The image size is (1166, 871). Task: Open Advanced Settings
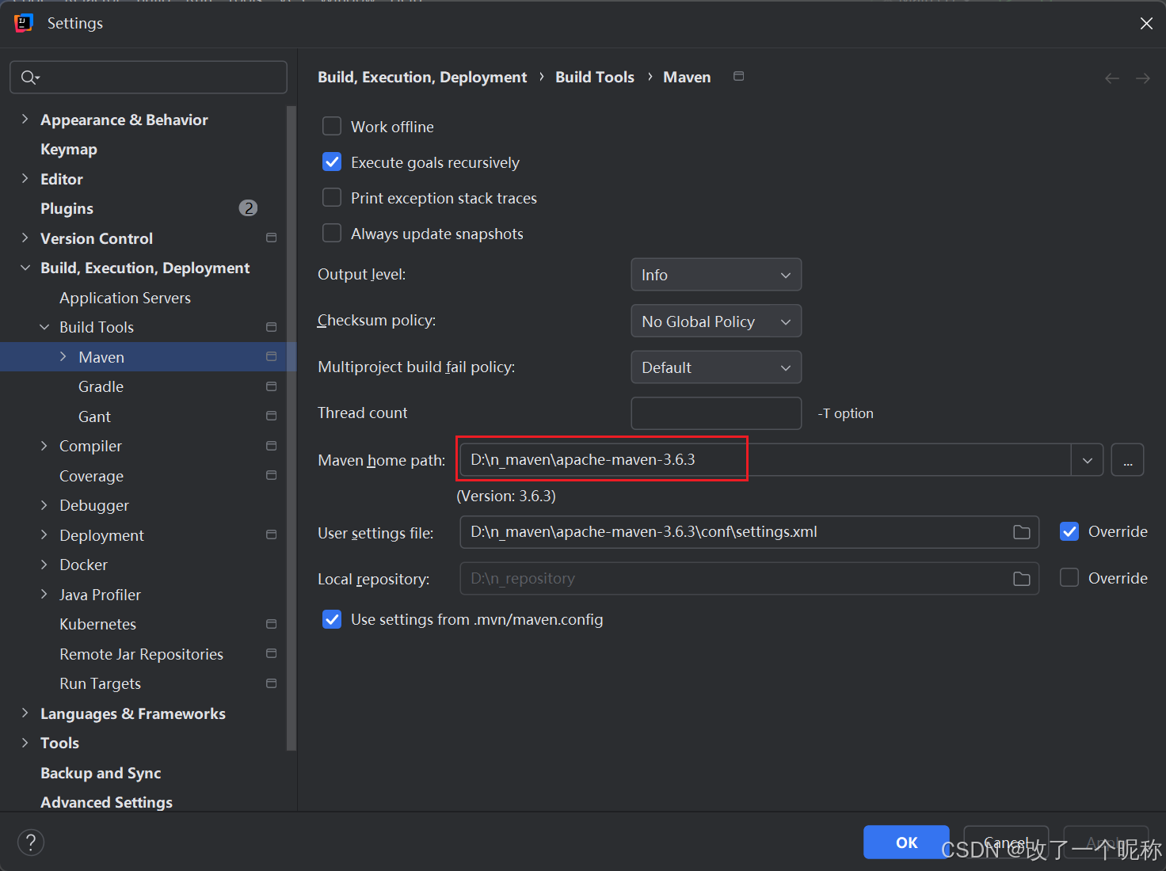pyautogui.click(x=106, y=802)
